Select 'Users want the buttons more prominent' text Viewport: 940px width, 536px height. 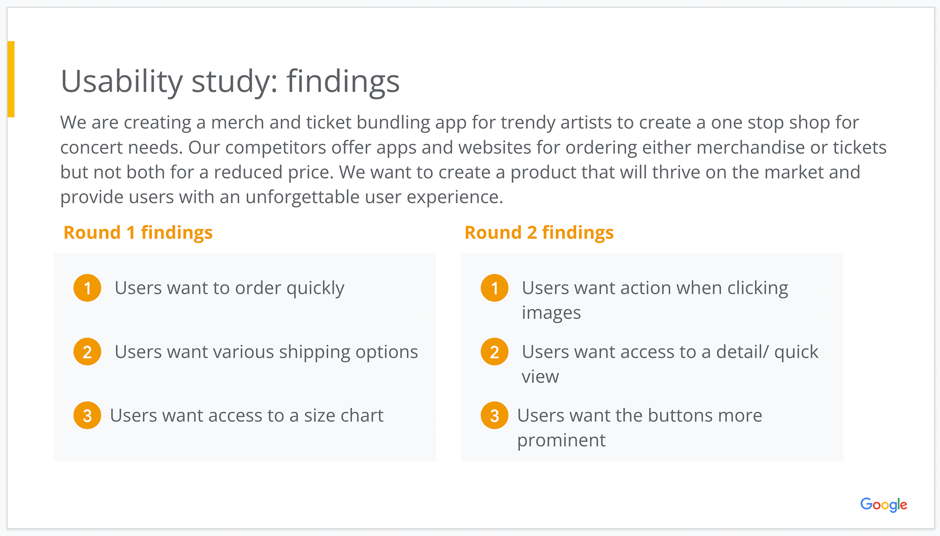click(x=639, y=427)
